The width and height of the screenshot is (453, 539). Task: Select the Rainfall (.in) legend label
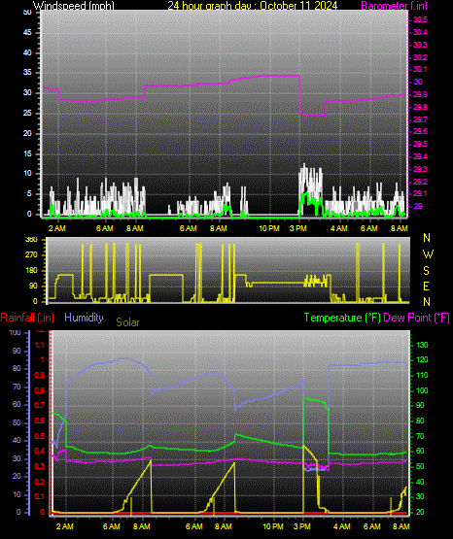27,318
